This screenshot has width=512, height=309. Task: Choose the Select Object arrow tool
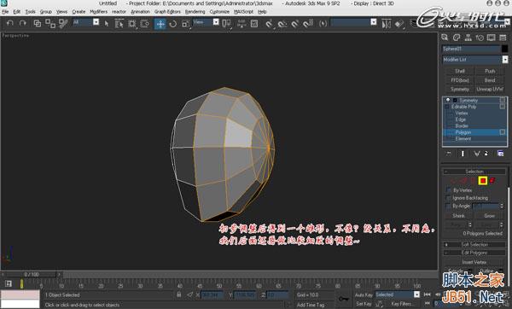106,24
